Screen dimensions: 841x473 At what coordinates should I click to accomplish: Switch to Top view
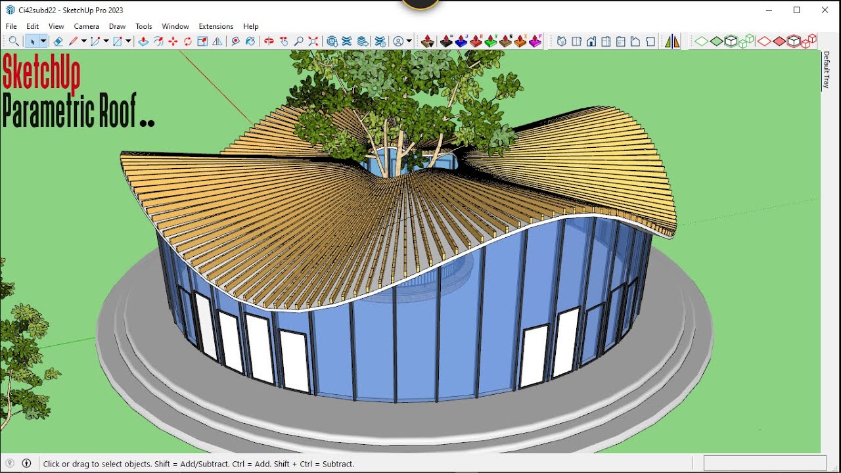point(577,41)
